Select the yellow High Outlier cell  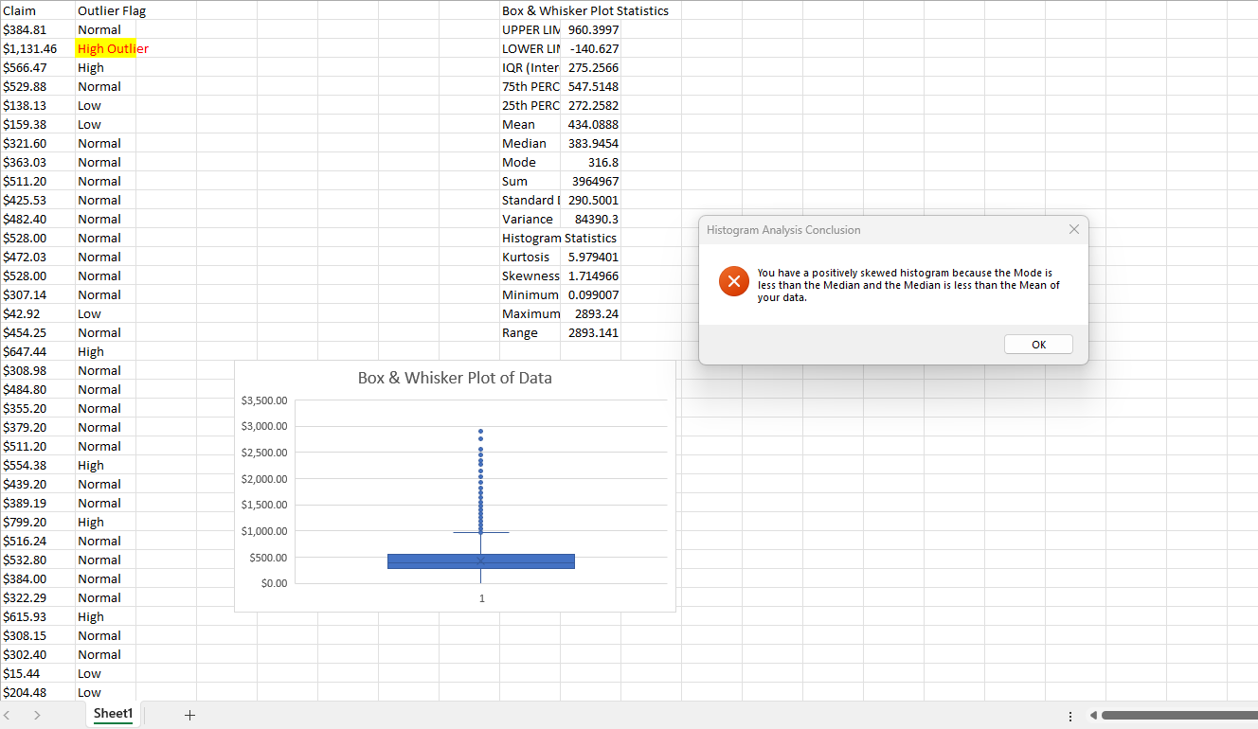106,48
